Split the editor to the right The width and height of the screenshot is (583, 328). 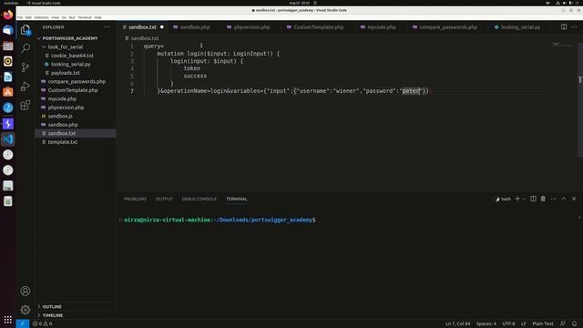[564, 26]
